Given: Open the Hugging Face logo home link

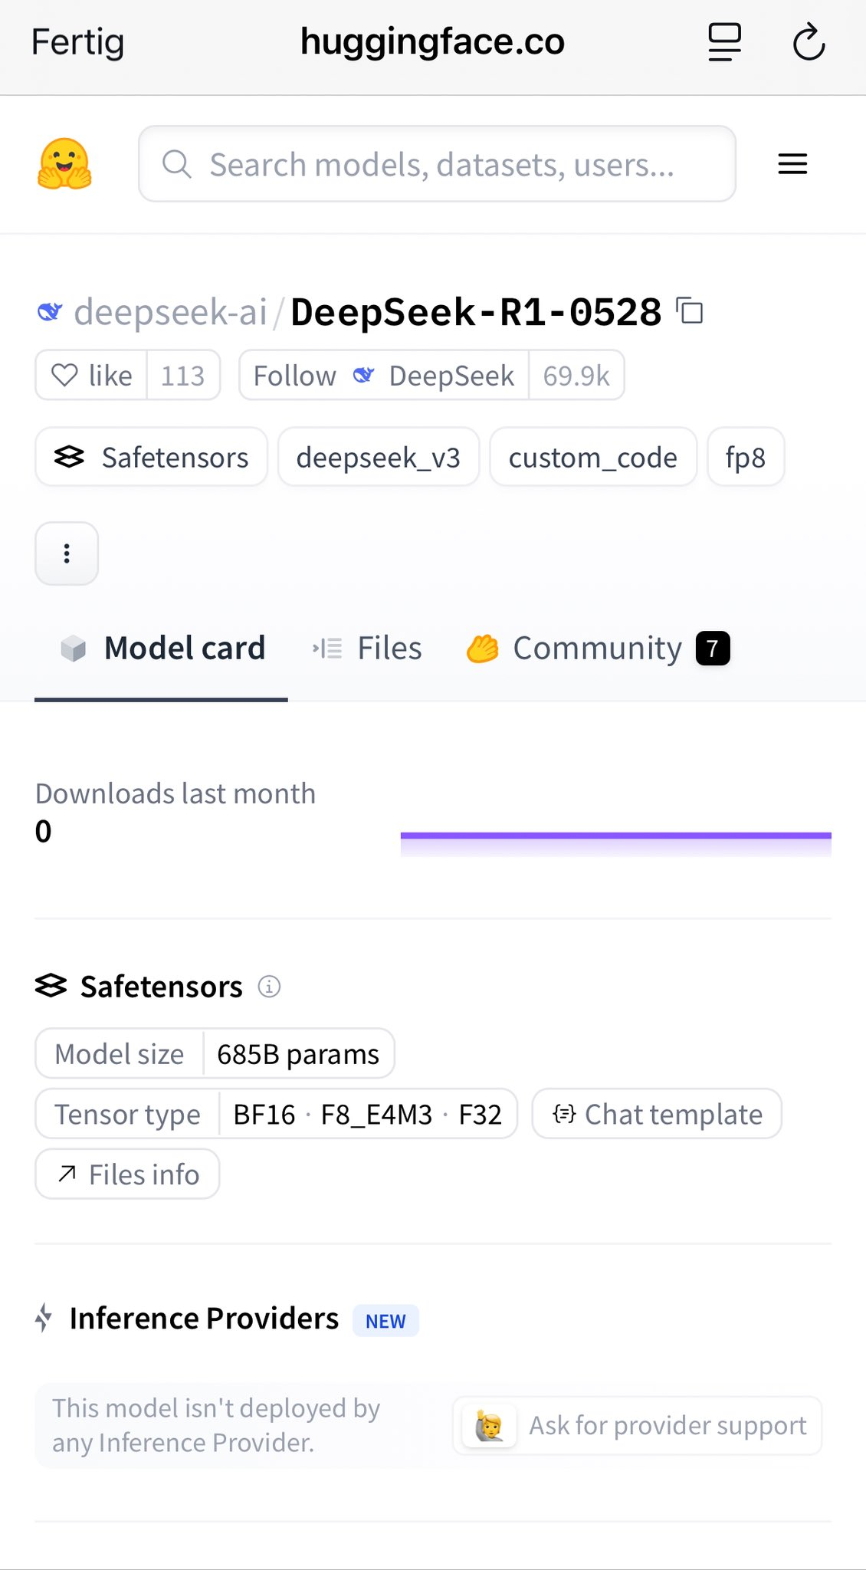Looking at the screenshot, I should click(65, 164).
